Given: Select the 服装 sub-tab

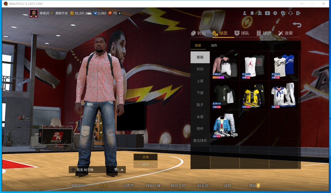Looking at the screenshot, I should (198, 45).
